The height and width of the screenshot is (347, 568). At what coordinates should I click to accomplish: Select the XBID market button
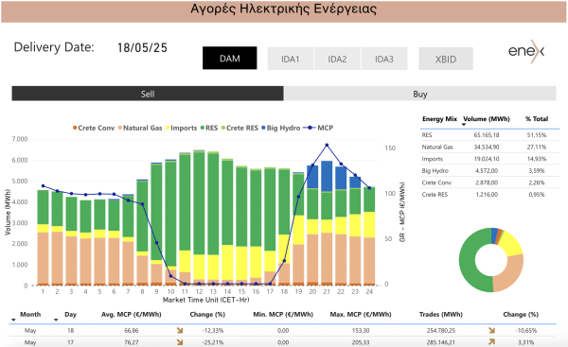point(446,59)
